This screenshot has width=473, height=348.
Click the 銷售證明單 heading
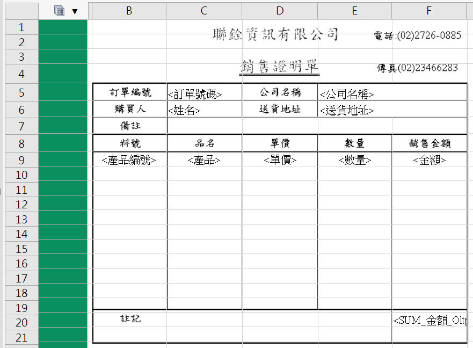[x=279, y=66]
